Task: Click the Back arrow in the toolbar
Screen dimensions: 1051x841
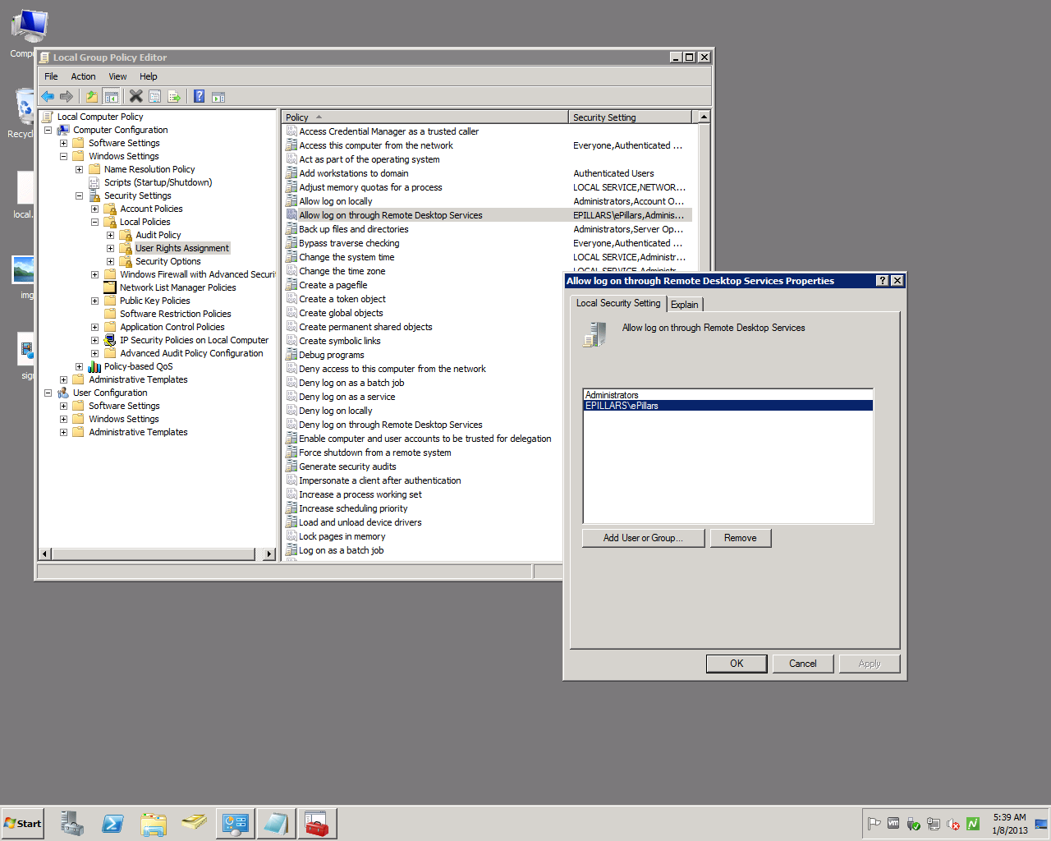Action: [48, 96]
